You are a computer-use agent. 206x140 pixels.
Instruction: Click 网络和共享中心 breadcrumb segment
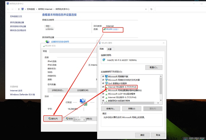[x=62, y=9]
